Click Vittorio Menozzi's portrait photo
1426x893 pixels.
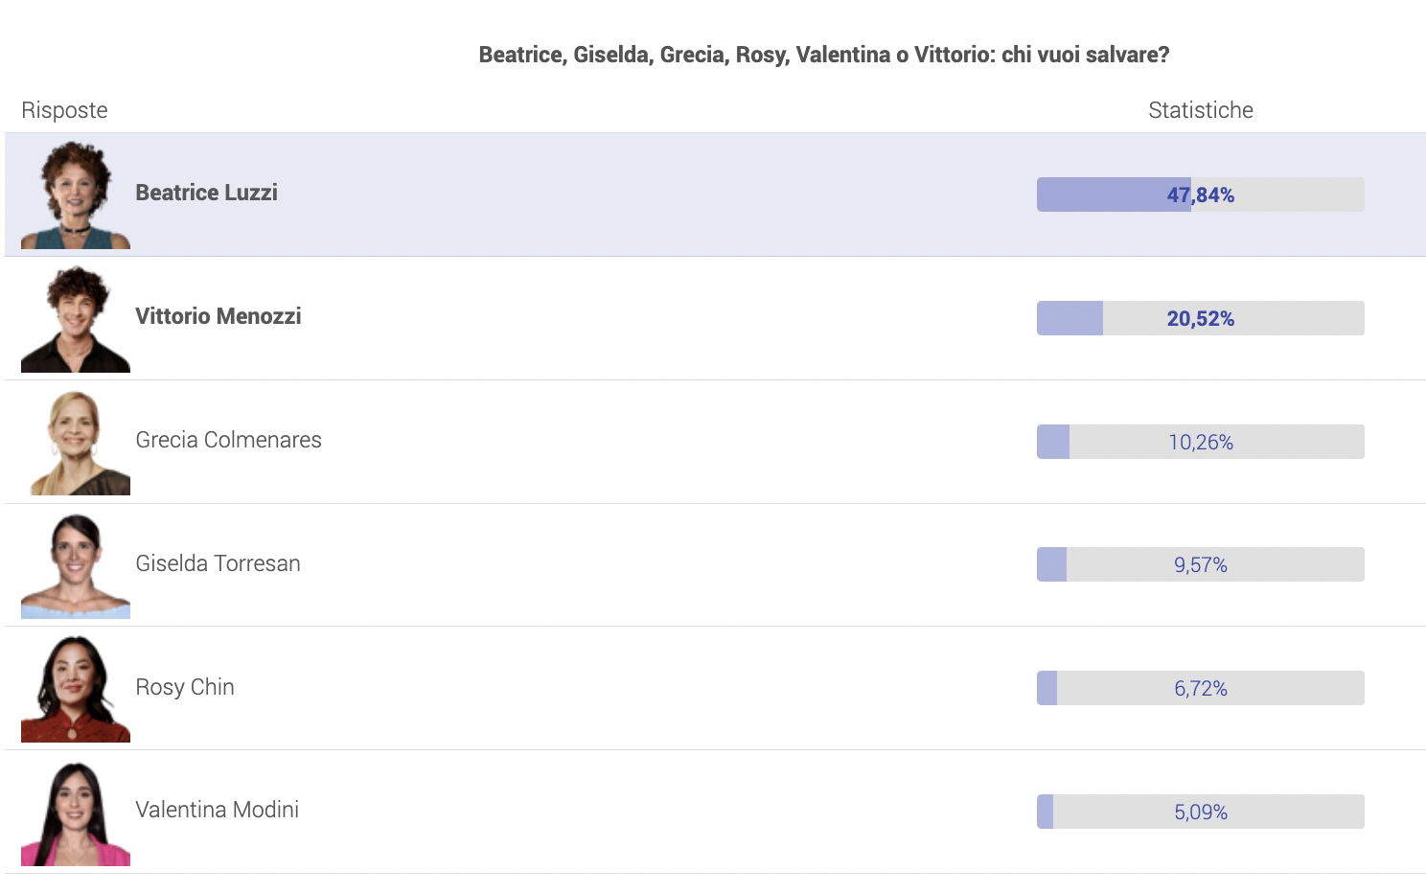[x=76, y=318]
